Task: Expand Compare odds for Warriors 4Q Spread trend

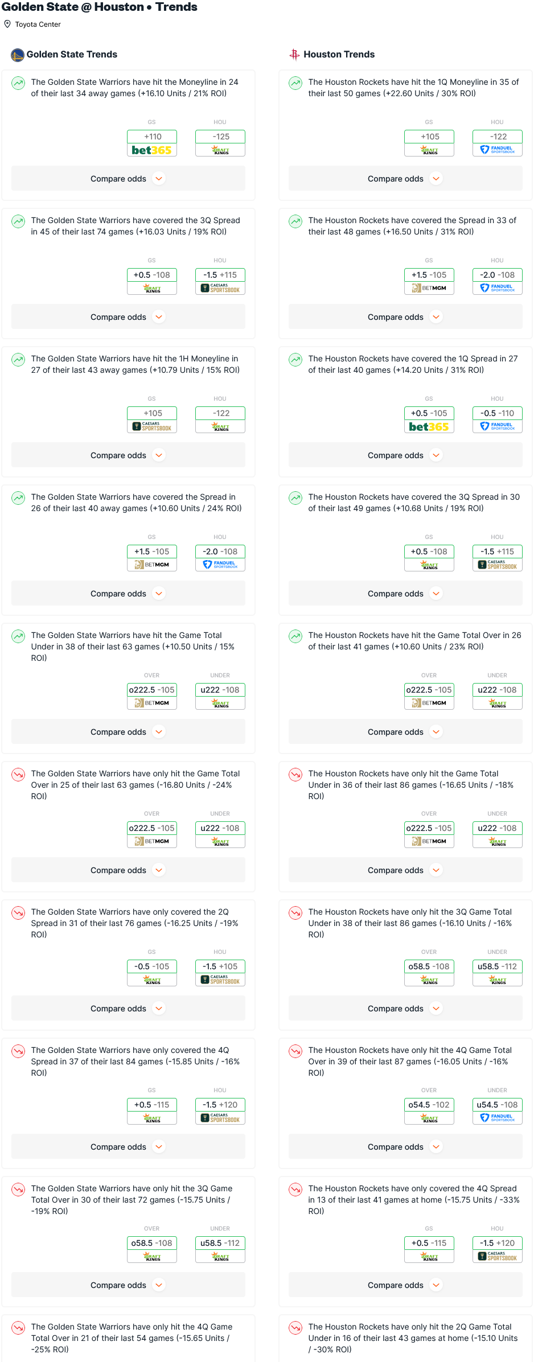Action: [128, 1147]
